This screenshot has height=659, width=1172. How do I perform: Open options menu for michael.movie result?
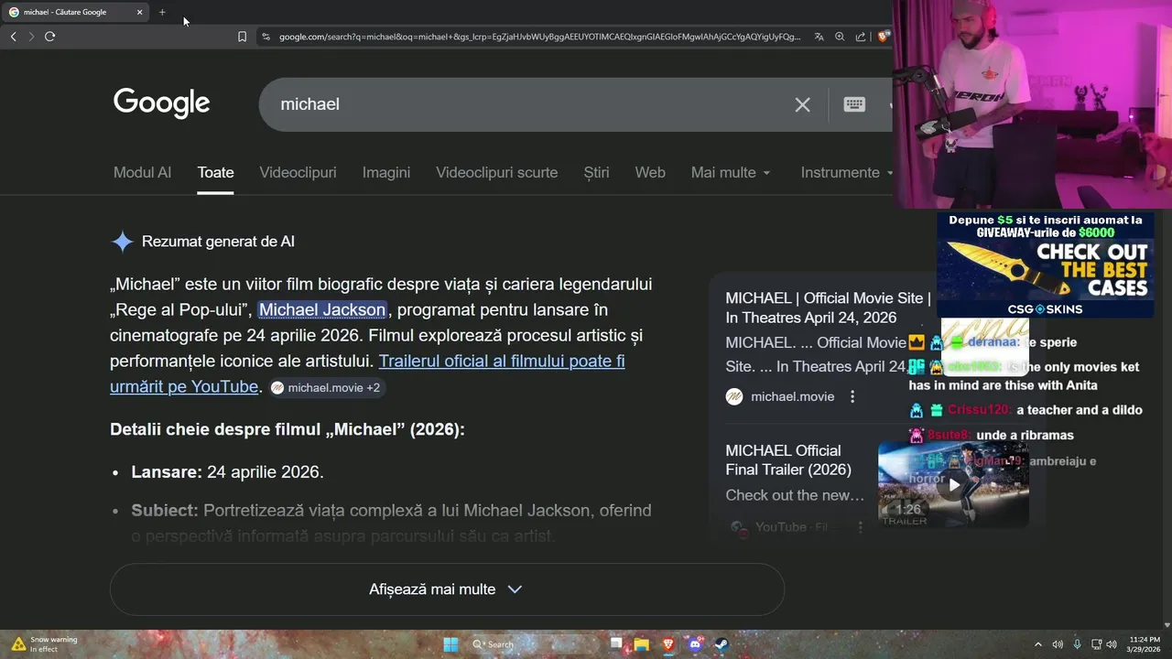852,396
